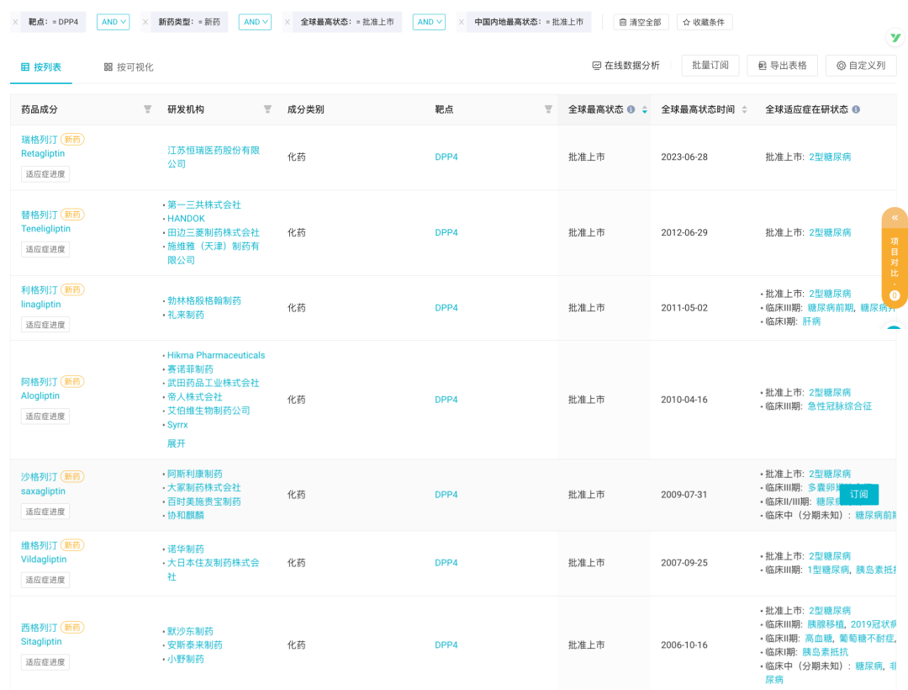908x690 pixels.
Task: Open the second AND operator dropdown
Action: coord(255,22)
